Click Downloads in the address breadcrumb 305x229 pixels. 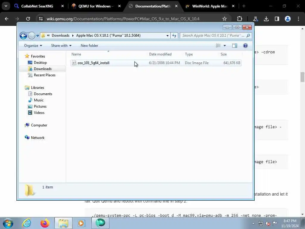(x=60, y=35)
